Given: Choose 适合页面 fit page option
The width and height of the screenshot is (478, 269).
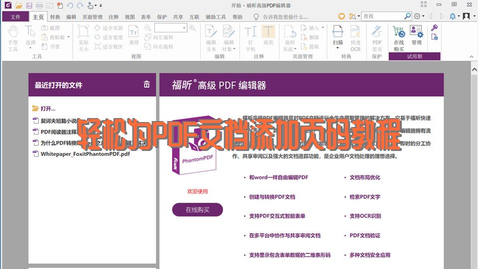Looking at the screenshot, I should tap(109, 28).
